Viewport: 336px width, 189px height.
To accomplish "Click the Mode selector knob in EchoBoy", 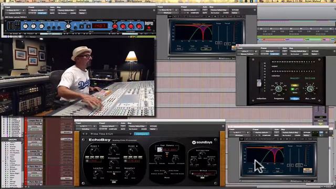I will 166,172.
